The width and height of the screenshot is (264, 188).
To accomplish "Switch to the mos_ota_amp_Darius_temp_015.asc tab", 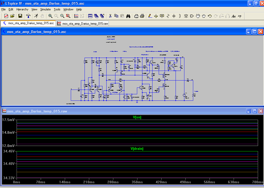I will coord(28,23).
